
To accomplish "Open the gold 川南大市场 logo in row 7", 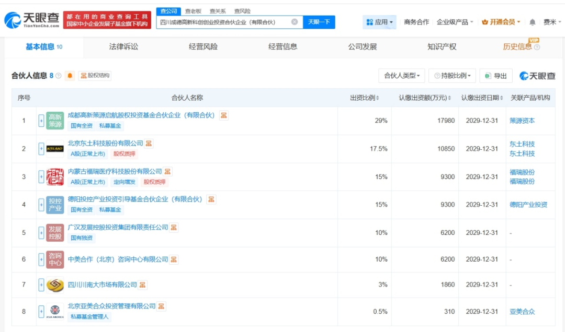I will point(55,285).
